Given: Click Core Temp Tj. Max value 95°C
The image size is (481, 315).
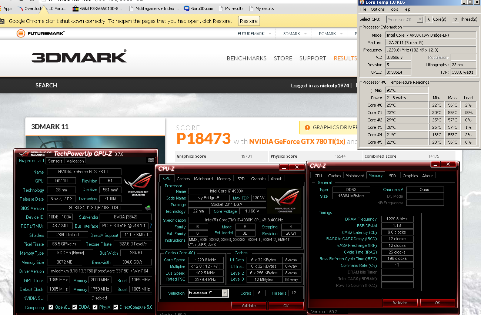Looking at the screenshot, I should pos(407,90).
